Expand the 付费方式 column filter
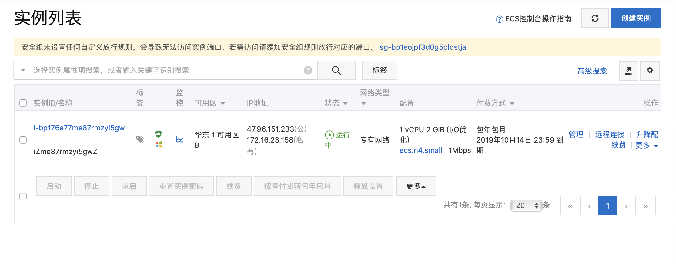Viewport: 676px width, 265px height. pyautogui.click(x=512, y=103)
